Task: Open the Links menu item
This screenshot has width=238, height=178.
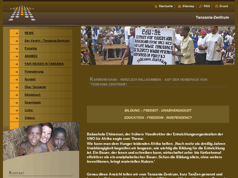Action: (29, 110)
